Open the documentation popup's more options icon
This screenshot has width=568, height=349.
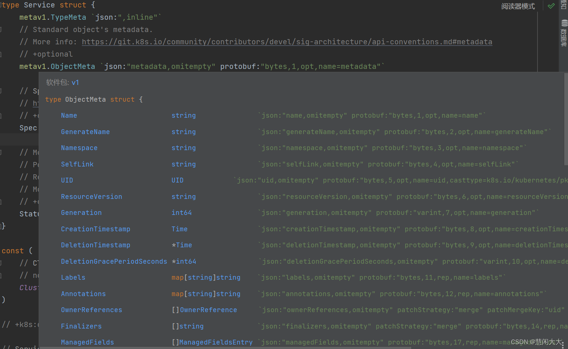pyautogui.click(x=563, y=345)
